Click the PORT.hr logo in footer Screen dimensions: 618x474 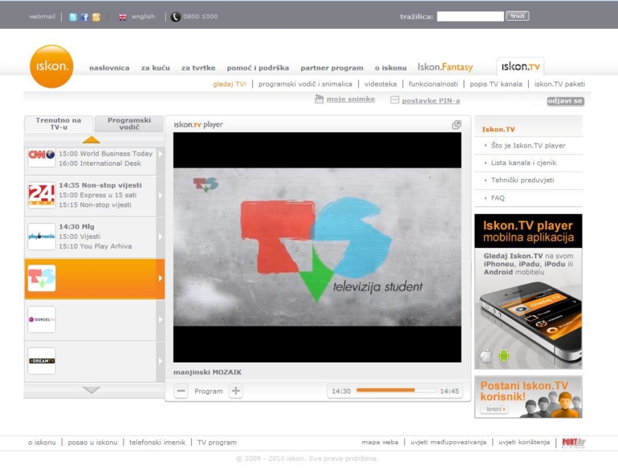[x=574, y=443]
